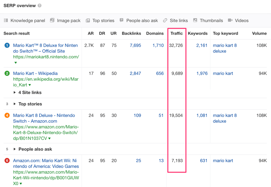Visit the en.wikipedia.org Mario_Kart URL
The height and width of the screenshot is (187, 271).
46,82
